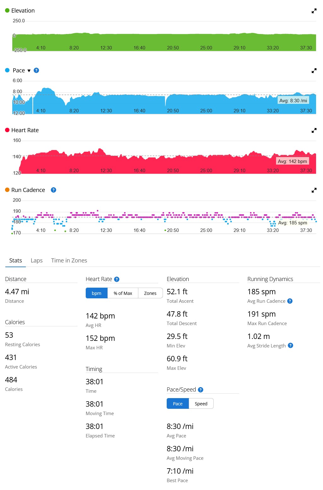Expand the Heart Rate chart to fullscreen
This screenshot has height=490, width=323.
tap(314, 131)
